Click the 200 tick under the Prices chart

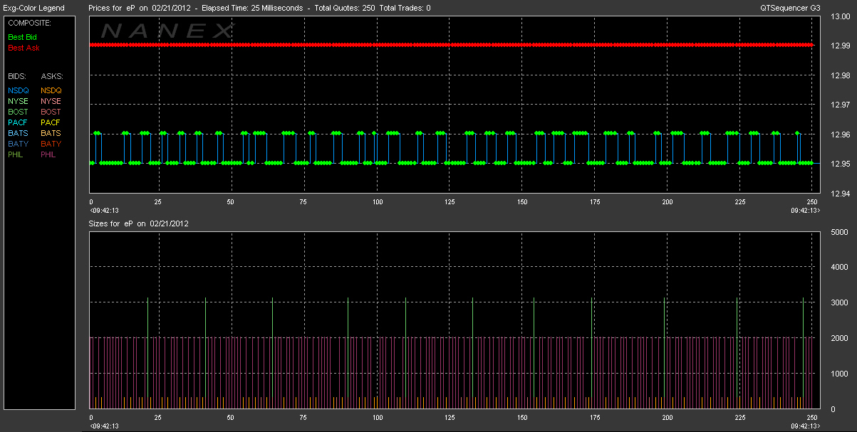(667, 202)
